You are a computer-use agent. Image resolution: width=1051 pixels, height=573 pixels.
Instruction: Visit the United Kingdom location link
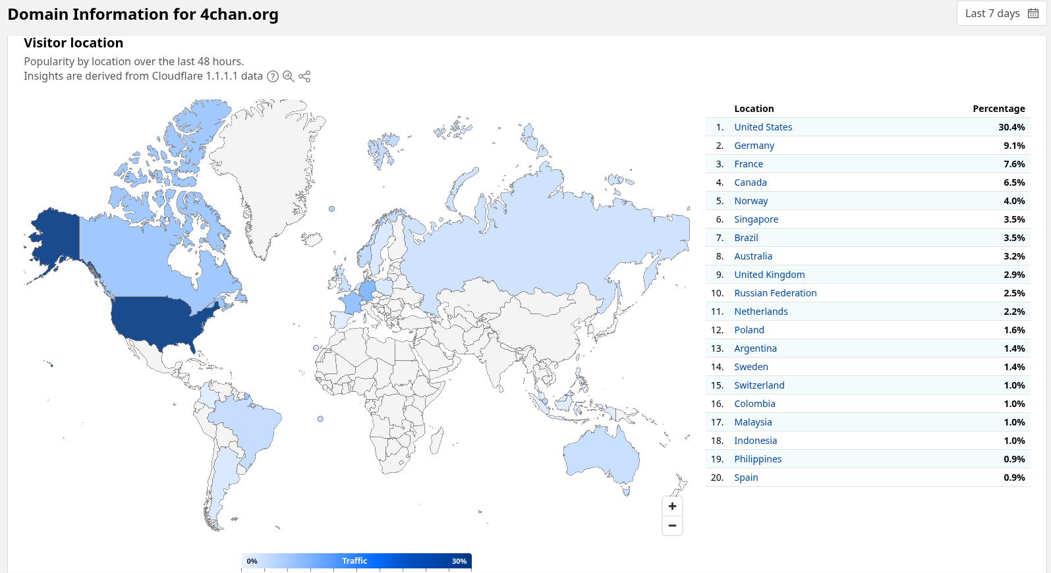pyautogui.click(x=770, y=275)
